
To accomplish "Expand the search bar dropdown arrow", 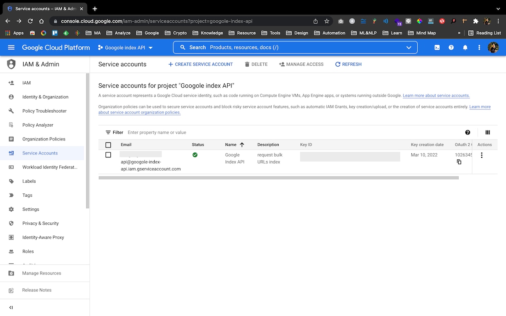I will pyautogui.click(x=409, y=48).
